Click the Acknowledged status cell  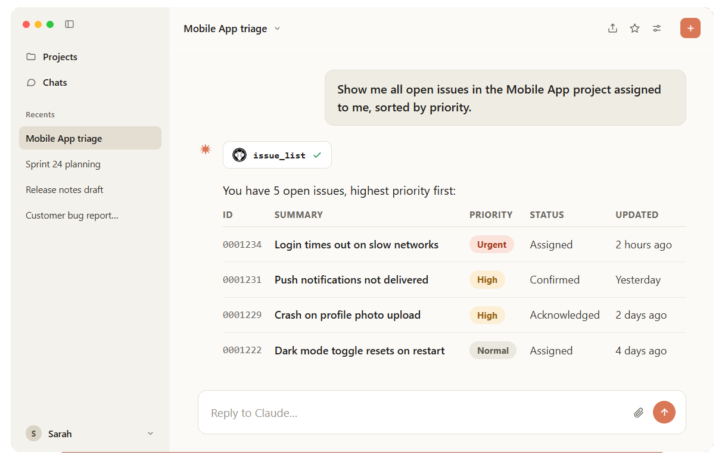click(x=565, y=314)
